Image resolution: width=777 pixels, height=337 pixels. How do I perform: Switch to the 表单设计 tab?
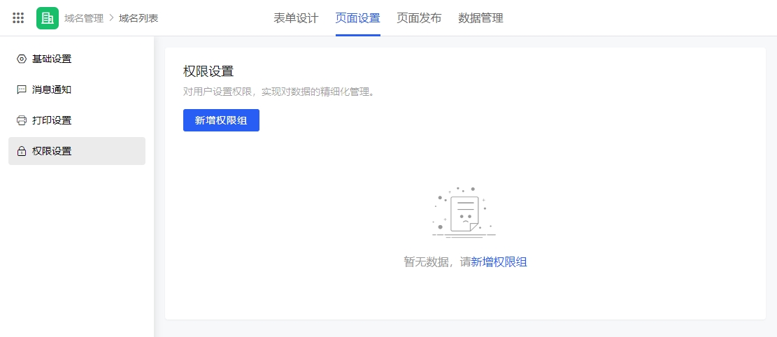[x=296, y=18]
